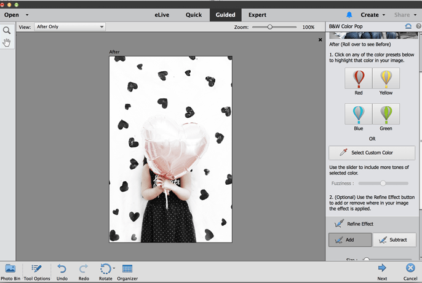
Task: Click the Select Custom Color button
Action: tap(372, 152)
